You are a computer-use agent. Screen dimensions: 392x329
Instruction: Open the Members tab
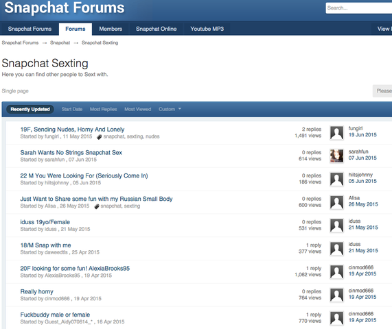click(x=111, y=29)
